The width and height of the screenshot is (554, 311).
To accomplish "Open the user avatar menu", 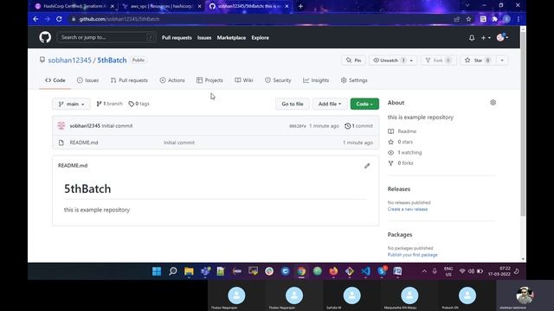I will [x=502, y=37].
